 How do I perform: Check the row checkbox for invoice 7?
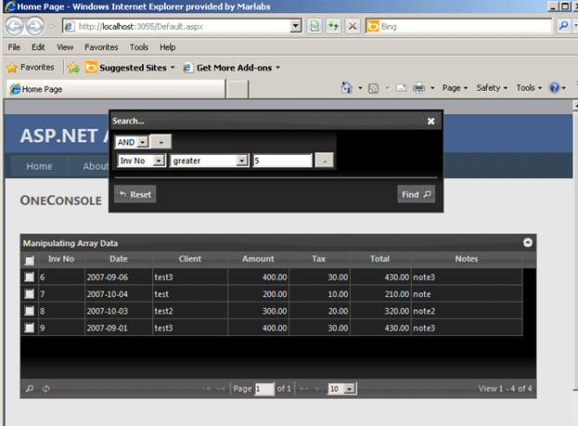click(x=29, y=294)
